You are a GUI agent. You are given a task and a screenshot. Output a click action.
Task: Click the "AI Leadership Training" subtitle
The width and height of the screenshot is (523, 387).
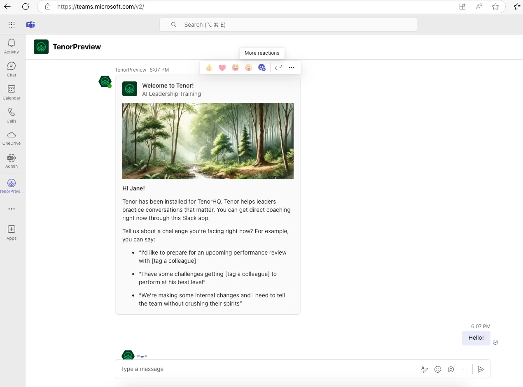(172, 94)
